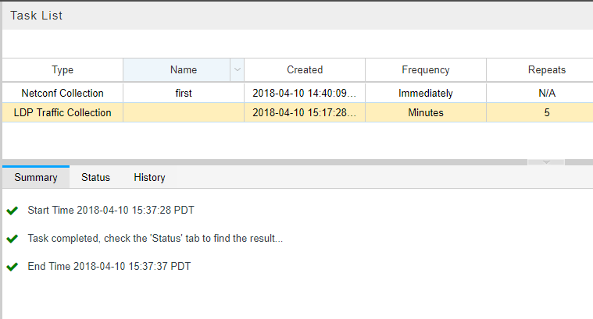Select the Summary tab

click(x=36, y=177)
